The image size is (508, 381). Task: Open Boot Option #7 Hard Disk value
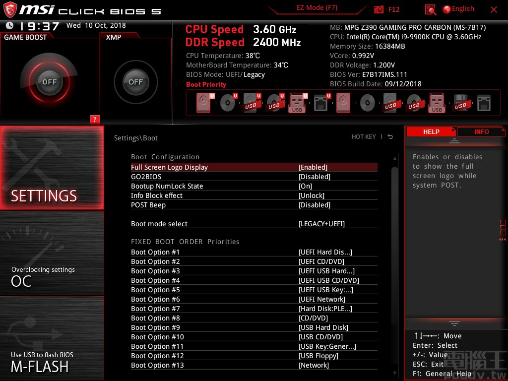click(x=325, y=309)
